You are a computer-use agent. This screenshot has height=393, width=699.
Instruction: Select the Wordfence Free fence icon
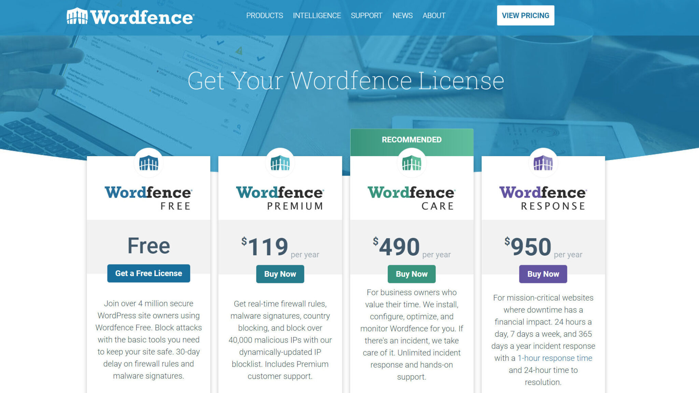[x=148, y=163]
